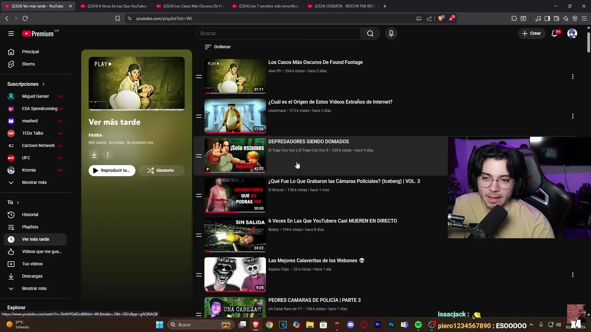Open Descargas in the sidebar
This screenshot has width=591, height=332.
pyautogui.click(x=33, y=276)
